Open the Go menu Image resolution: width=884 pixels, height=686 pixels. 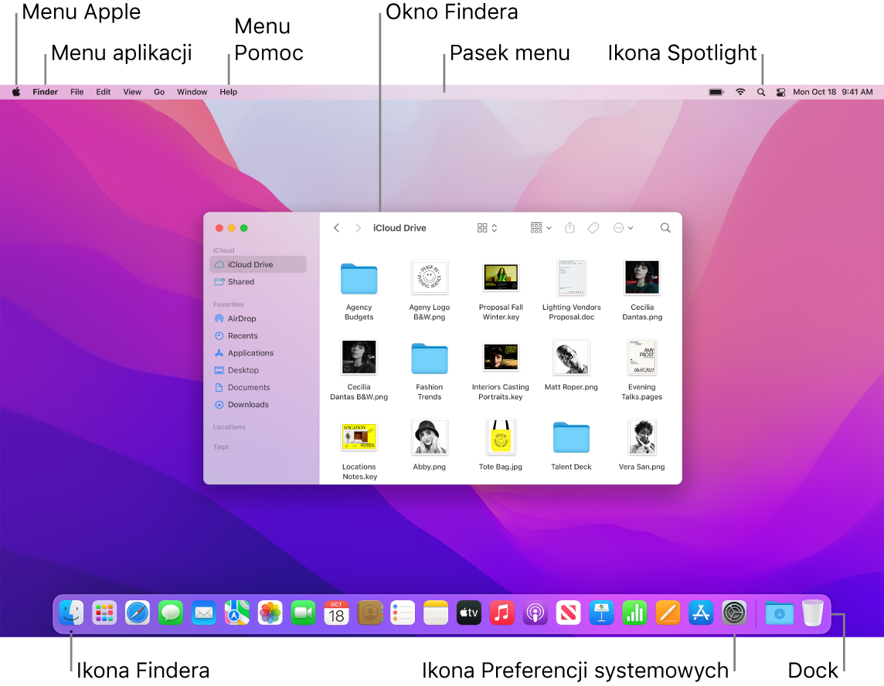pyautogui.click(x=159, y=91)
